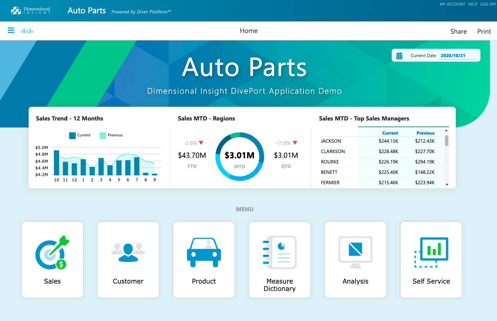Click the Product car icon
The width and height of the screenshot is (497, 321).
coord(204,252)
